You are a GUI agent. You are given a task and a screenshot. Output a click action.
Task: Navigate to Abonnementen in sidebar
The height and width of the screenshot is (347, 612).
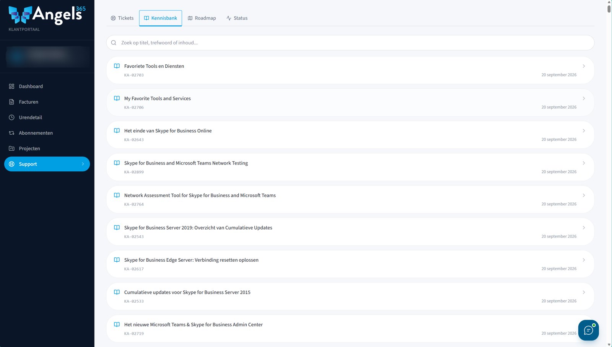pos(47,133)
